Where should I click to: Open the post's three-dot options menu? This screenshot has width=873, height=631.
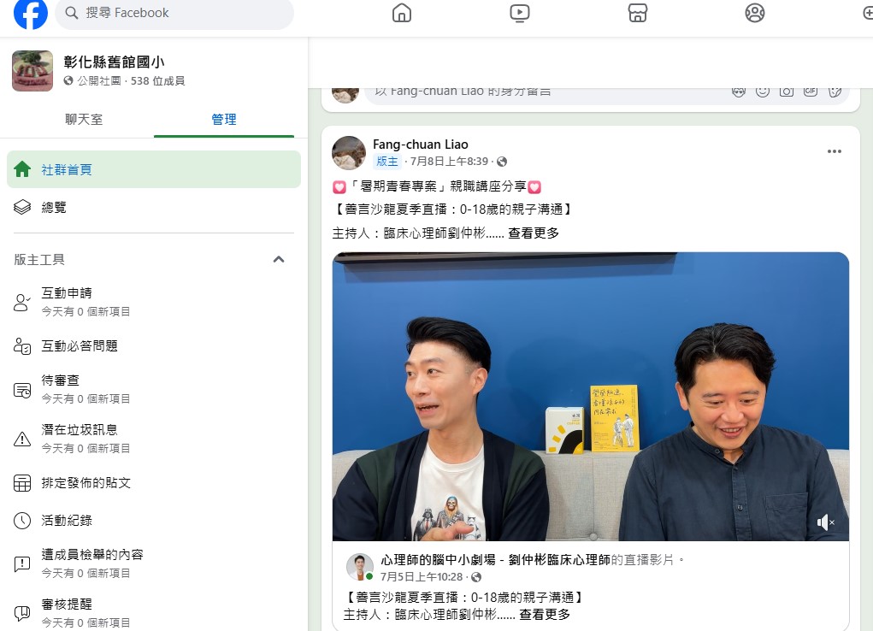point(834,151)
